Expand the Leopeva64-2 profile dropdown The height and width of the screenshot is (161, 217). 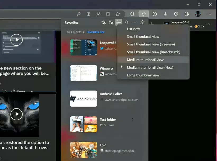click(x=209, y=25)
